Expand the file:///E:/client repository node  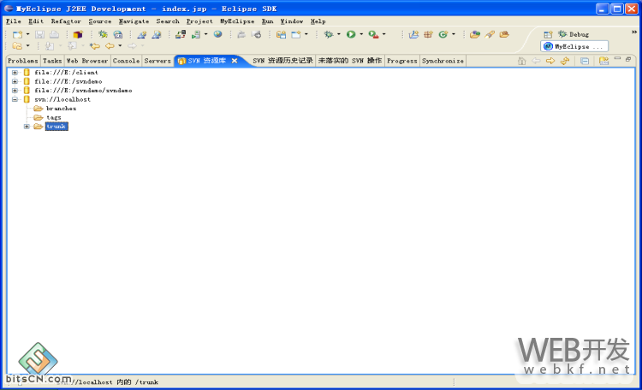15,73
